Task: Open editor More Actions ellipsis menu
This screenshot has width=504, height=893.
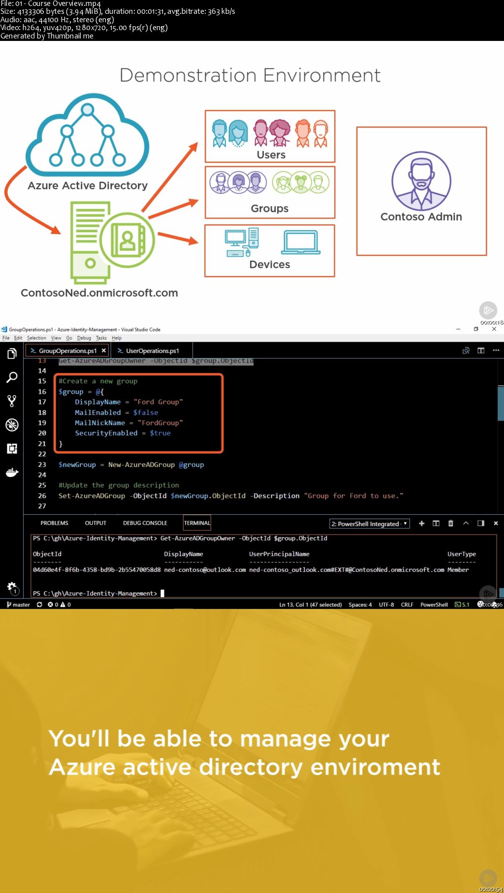Action: coord(496,351)
